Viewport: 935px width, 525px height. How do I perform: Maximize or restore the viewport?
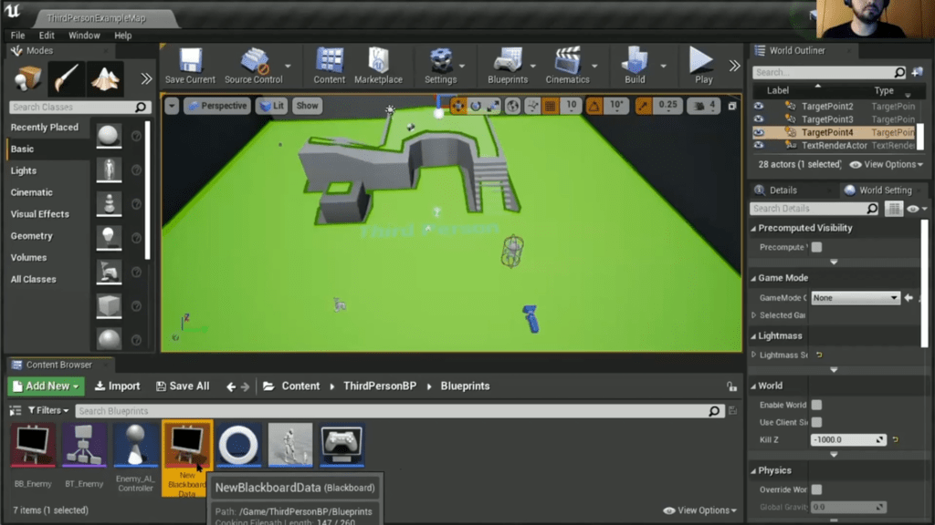click(732, 106)
